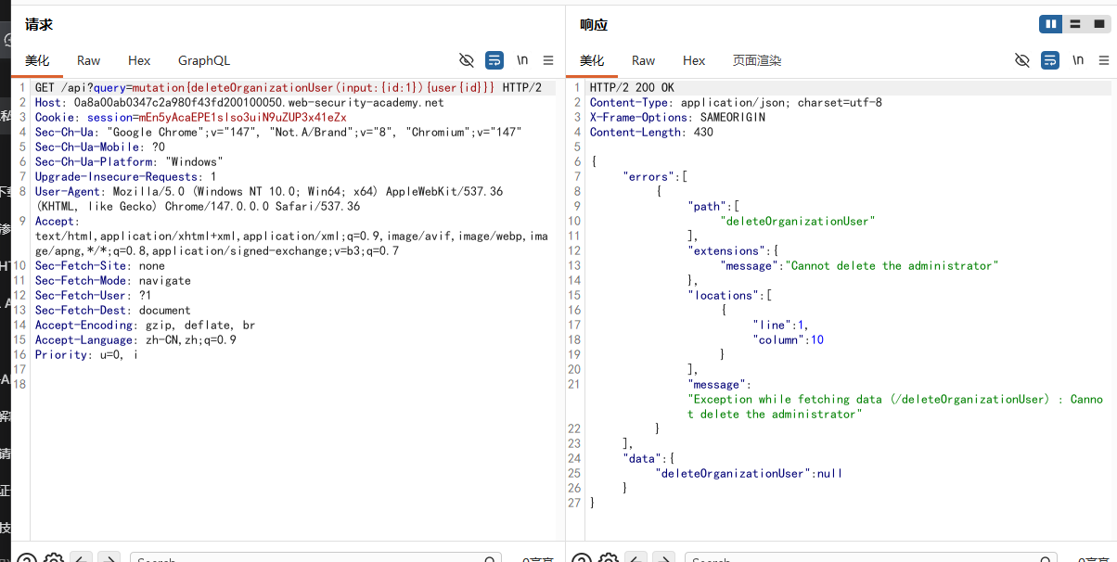This screenshot has height=562, width=1117.
Task: Open the Raw tab in the request panel
Action: (x=89, y=60)
